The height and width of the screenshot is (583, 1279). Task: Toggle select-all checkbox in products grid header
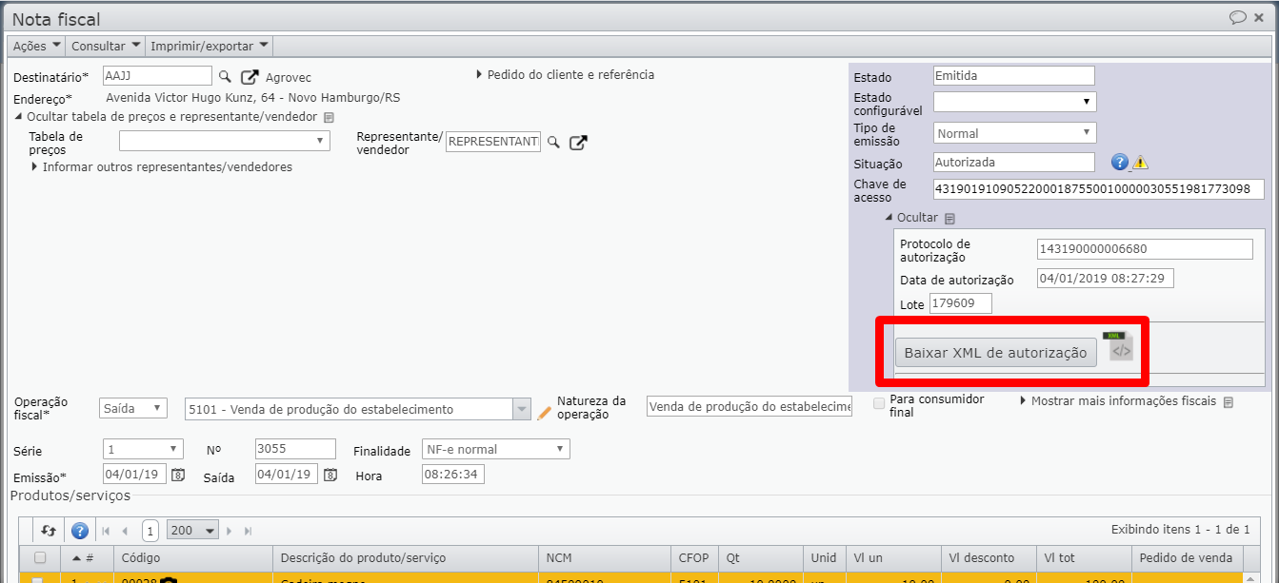pyautogui.click(x=40, y=558)
